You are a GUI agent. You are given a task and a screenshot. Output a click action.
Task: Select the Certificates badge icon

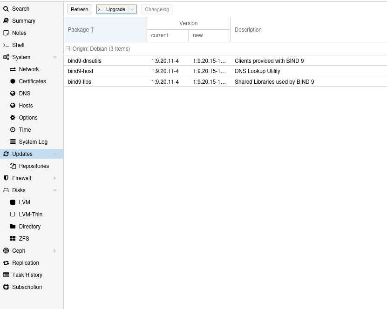(13, 81)
